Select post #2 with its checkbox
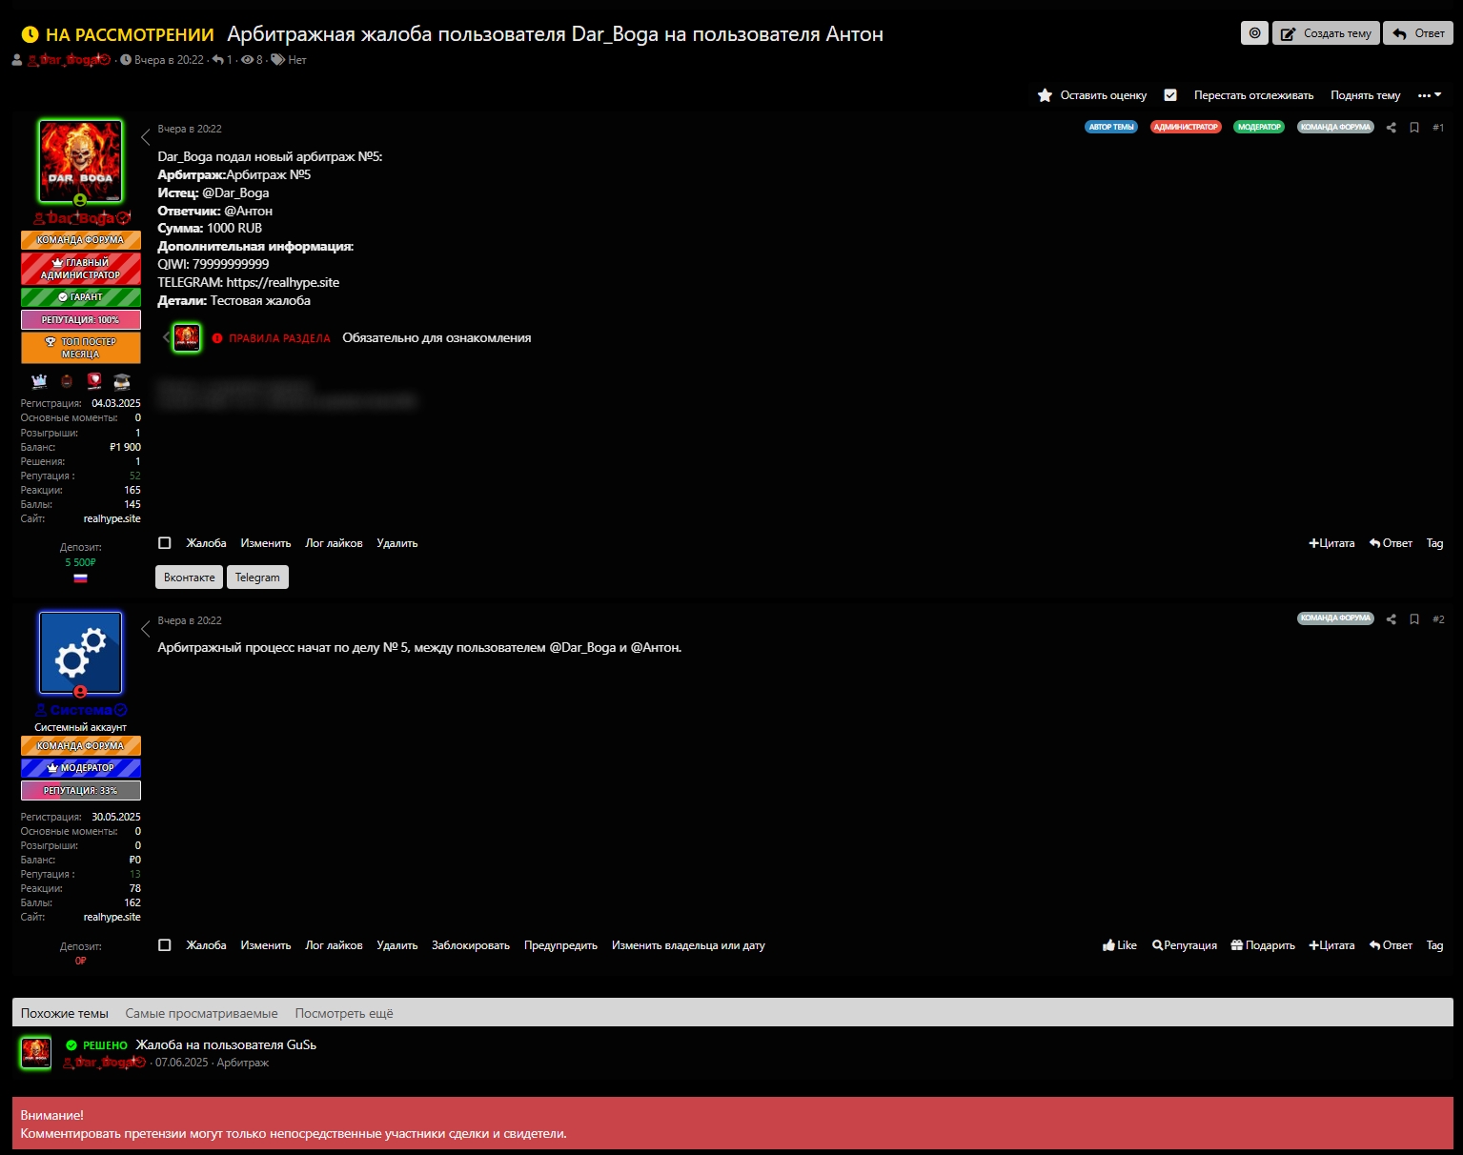The height and width of the screenshot is (1155, 1463). 165,945
